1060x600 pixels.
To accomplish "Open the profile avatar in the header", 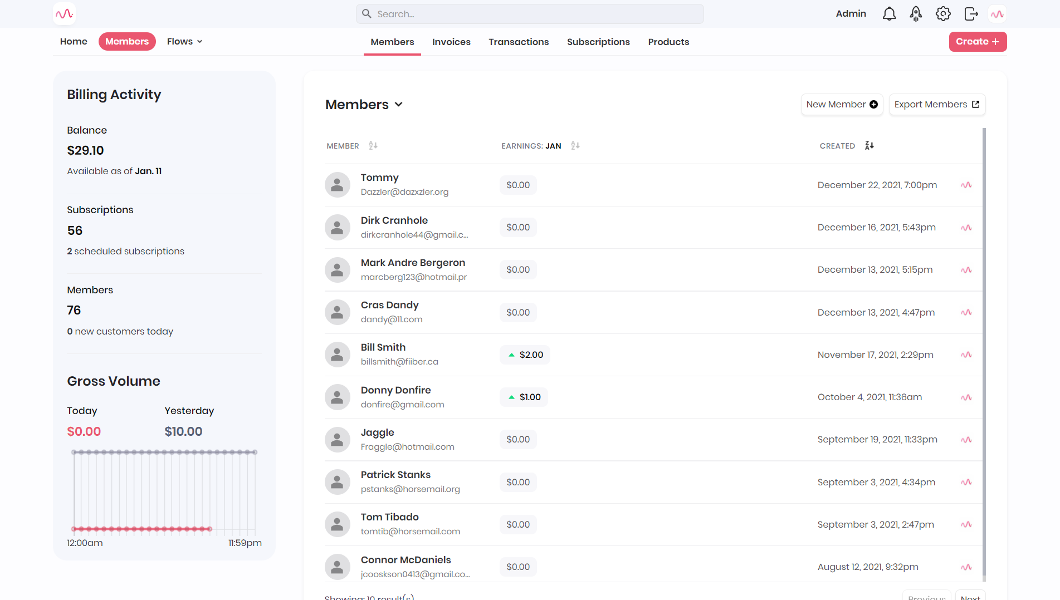I will (997, 14).
